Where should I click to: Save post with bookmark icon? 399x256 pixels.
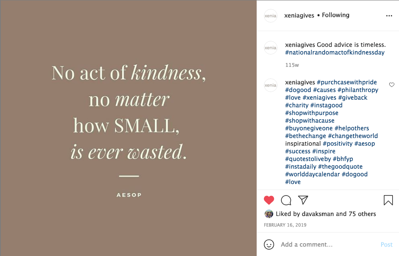pyautogui.click(x=388, y=200)
